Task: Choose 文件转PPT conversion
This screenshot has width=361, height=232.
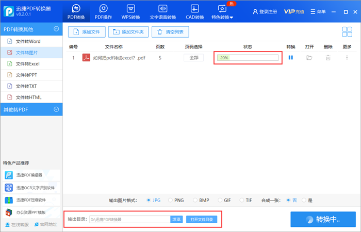Action: [x=31, y=75]
